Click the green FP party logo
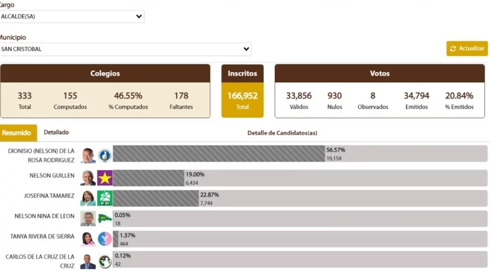 [x=104, y=198]
